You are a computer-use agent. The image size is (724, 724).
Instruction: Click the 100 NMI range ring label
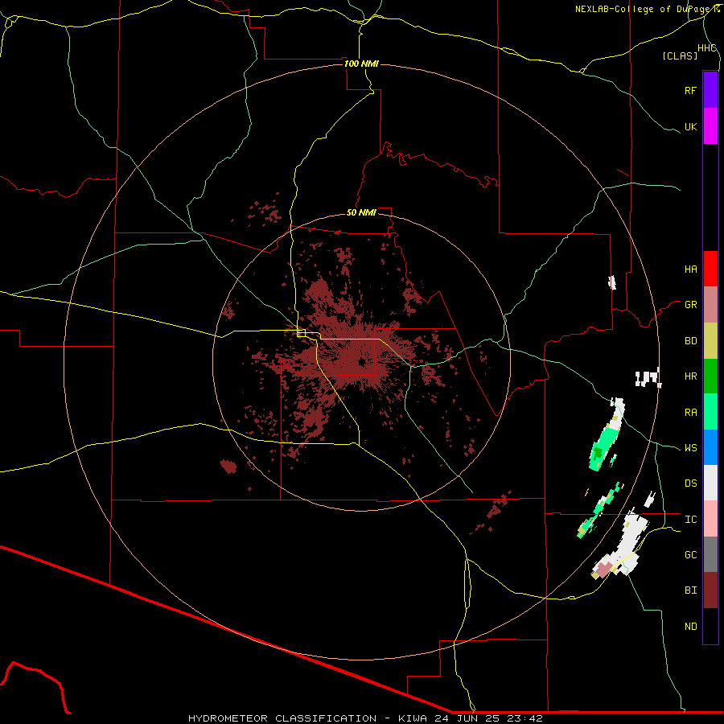361,64
